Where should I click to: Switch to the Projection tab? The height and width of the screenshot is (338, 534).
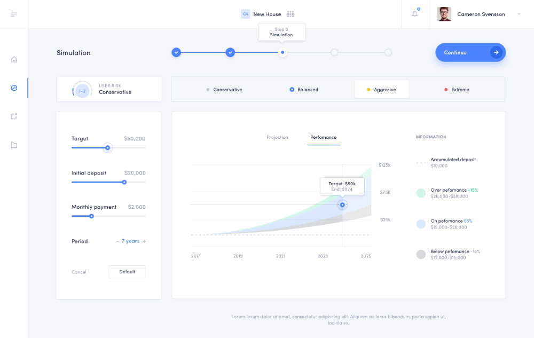pos(277,138)
